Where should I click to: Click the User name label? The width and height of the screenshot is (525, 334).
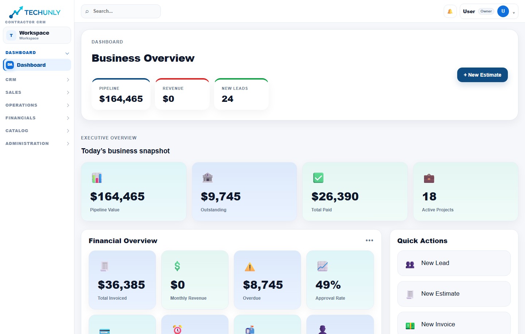pos(469,11)
